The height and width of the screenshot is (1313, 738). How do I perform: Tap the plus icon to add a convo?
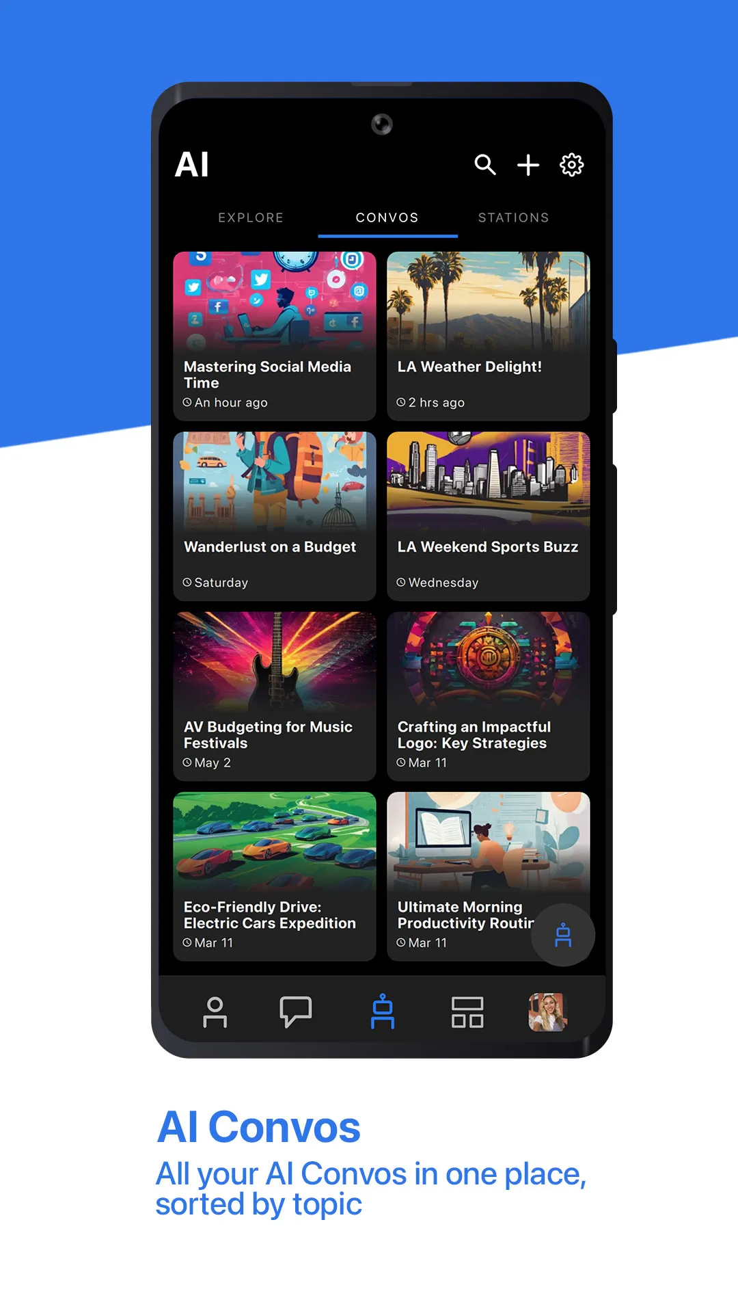pyautogui.click(x=528, y=165)
